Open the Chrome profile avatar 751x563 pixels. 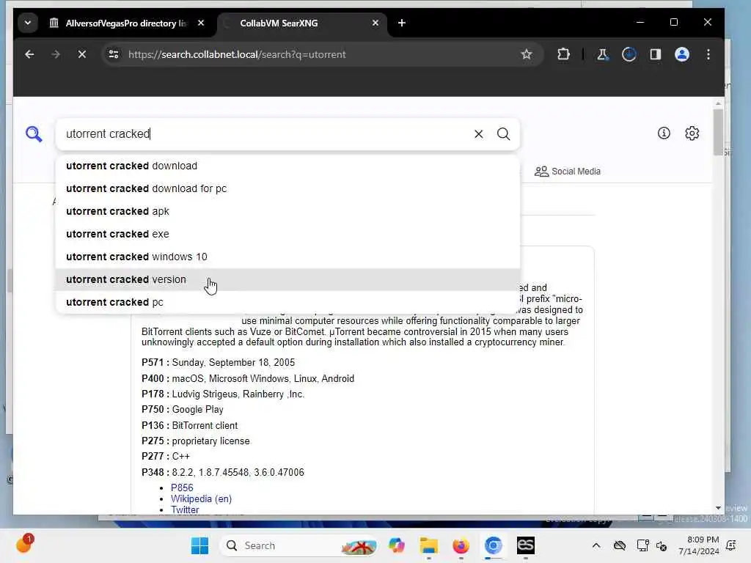point(682,54)
